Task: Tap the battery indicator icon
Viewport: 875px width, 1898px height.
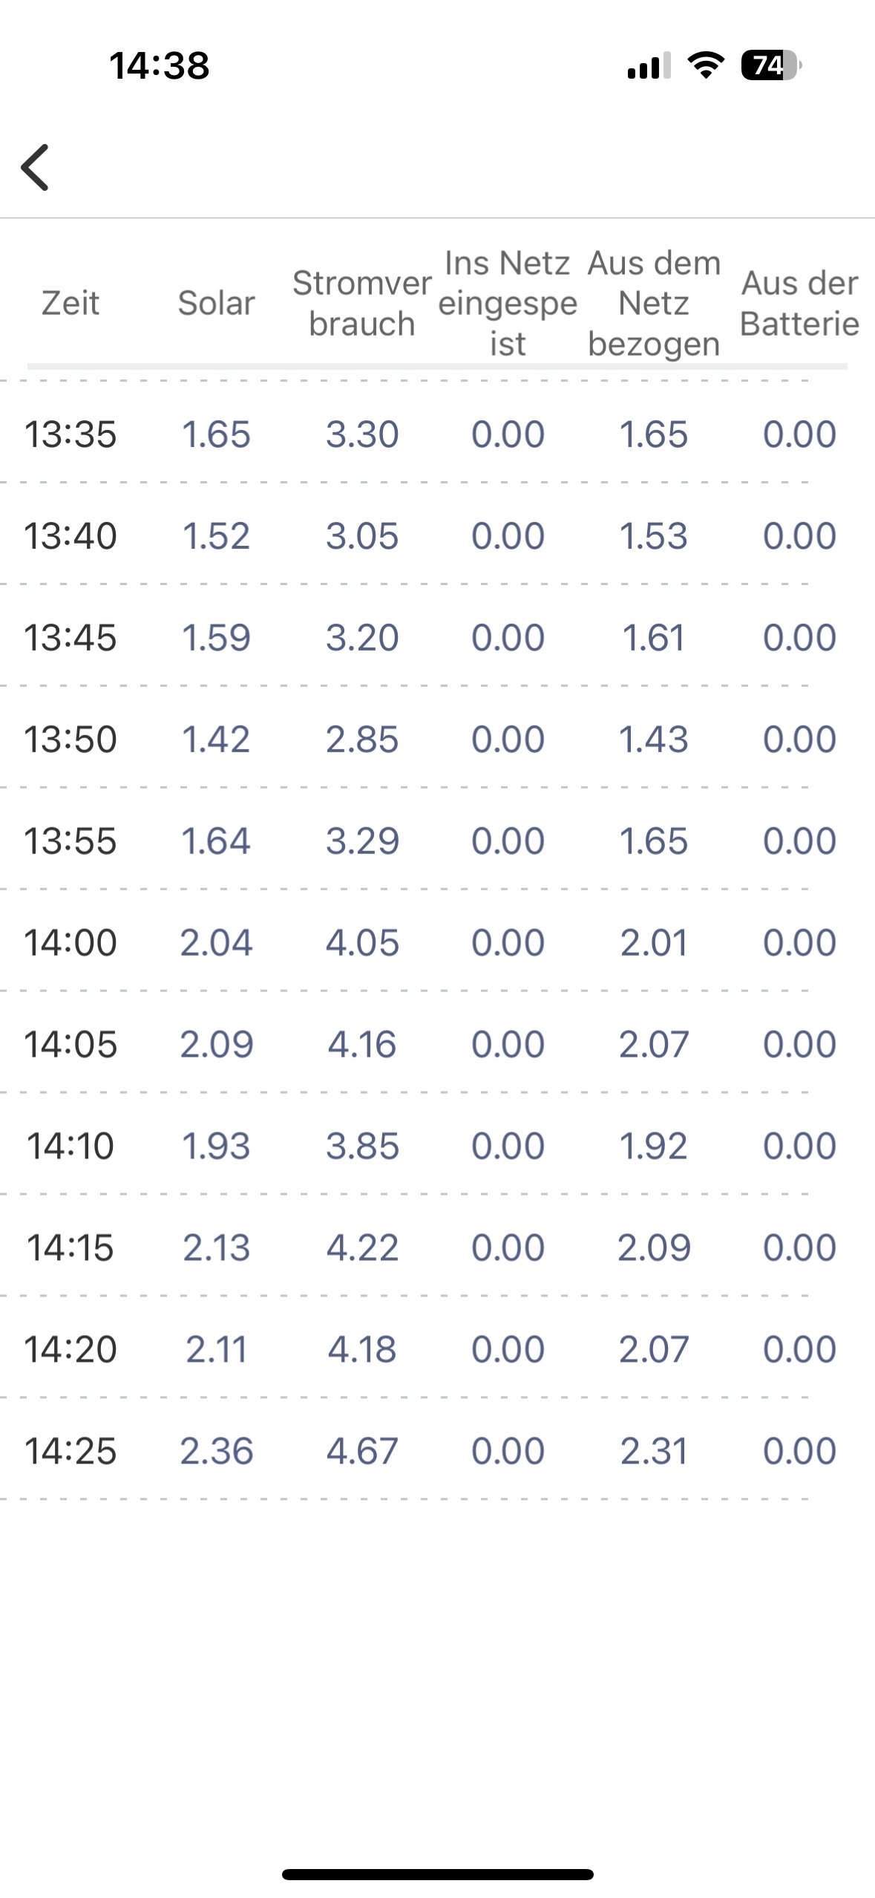Action: (x=770, y=65)
